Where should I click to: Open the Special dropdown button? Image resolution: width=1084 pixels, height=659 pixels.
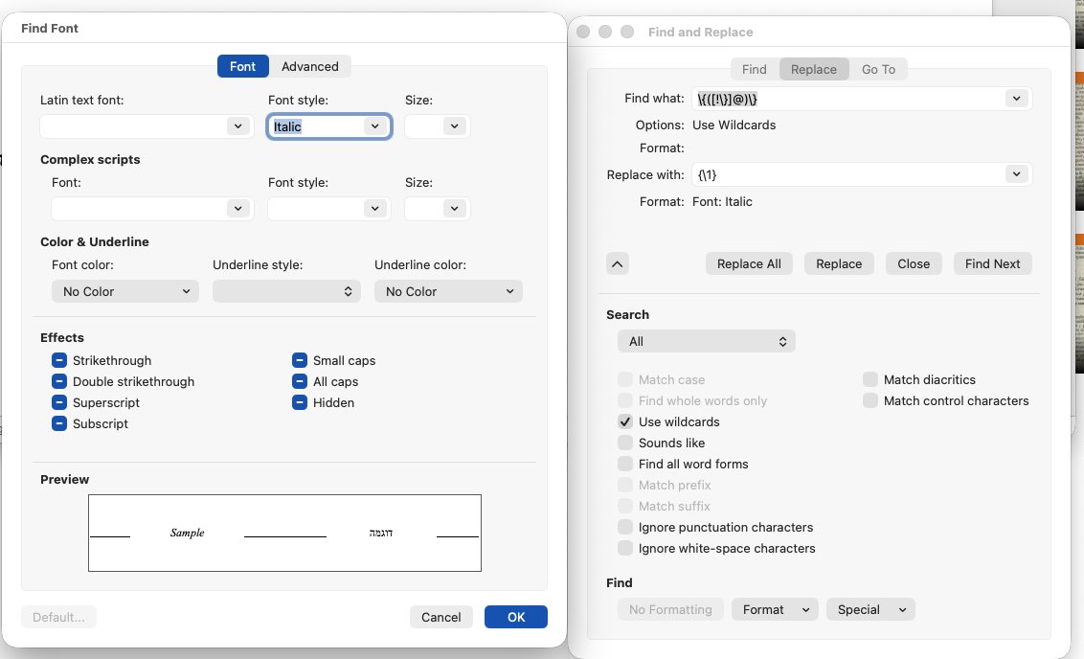coord(870,610)
